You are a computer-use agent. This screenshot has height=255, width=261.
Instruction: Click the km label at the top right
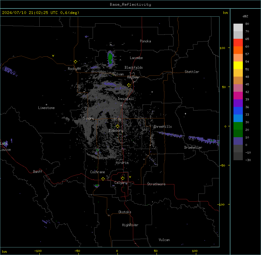pos(226,13)
